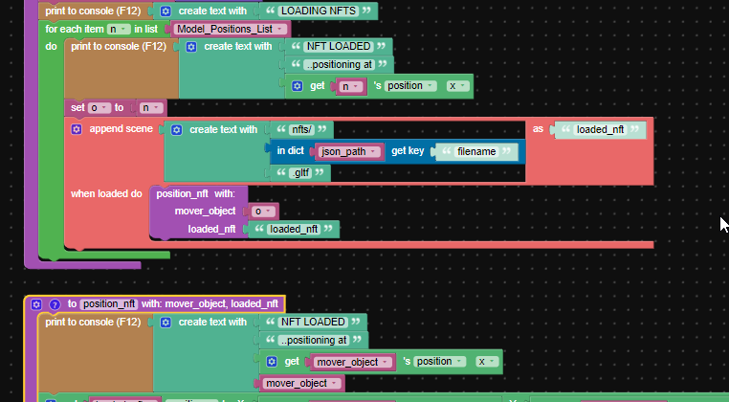Open o dropdown next to mover_object argument
729x402 pixels.
pos(264,212)
